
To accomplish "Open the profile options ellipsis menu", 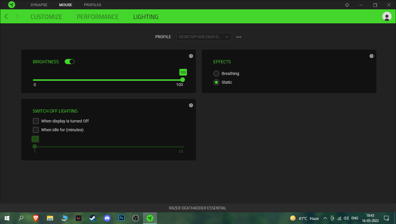I will coord(239,37).
